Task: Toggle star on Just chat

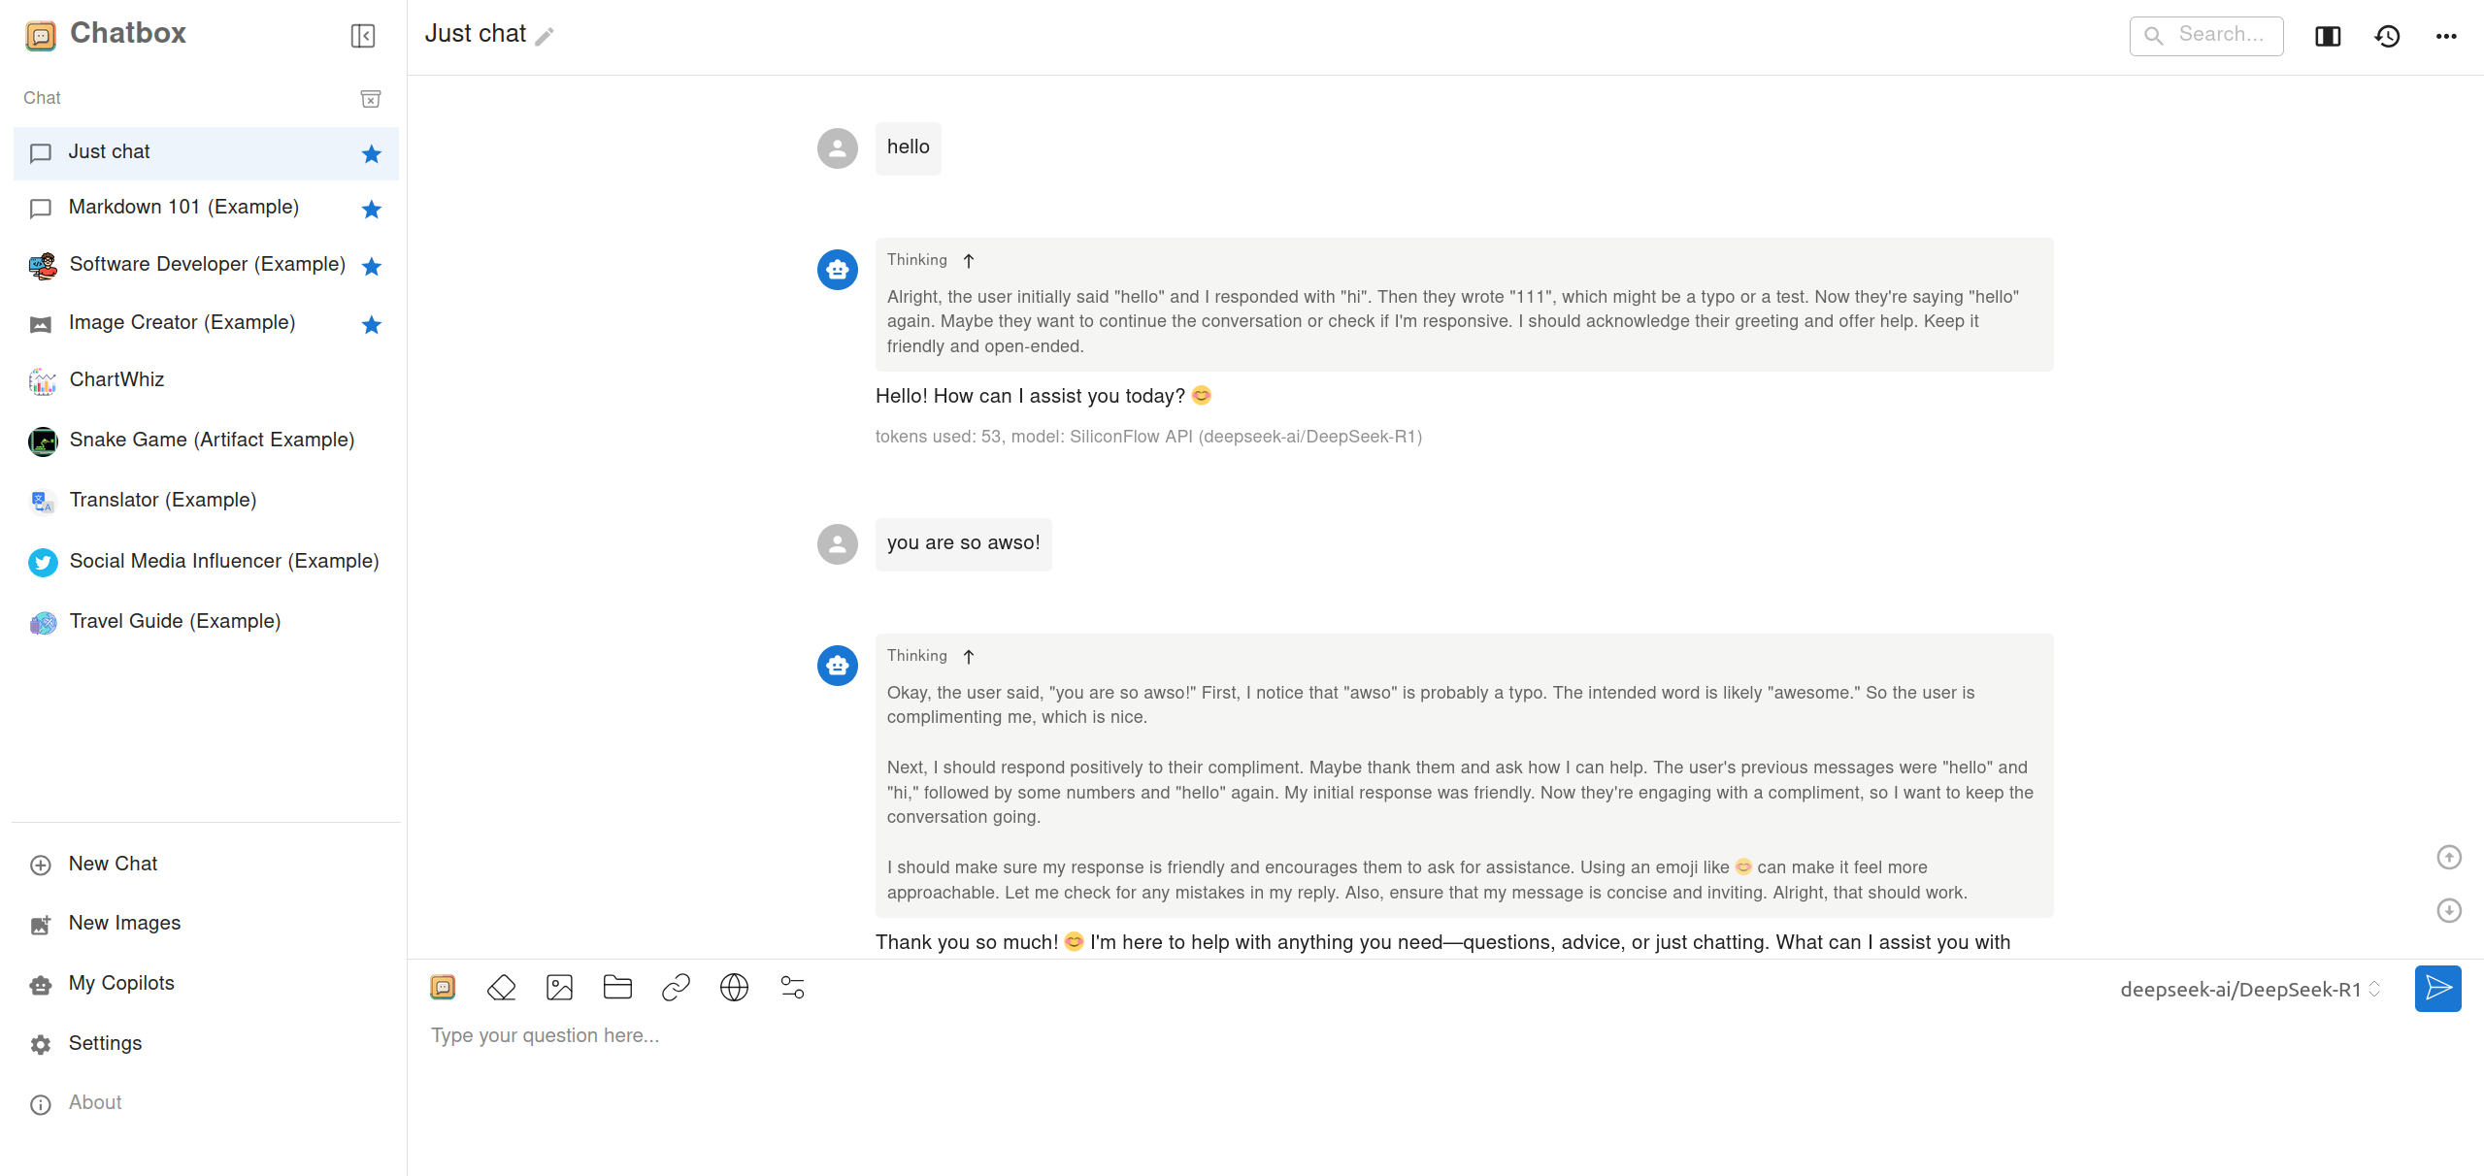Action: coord(371,153)
